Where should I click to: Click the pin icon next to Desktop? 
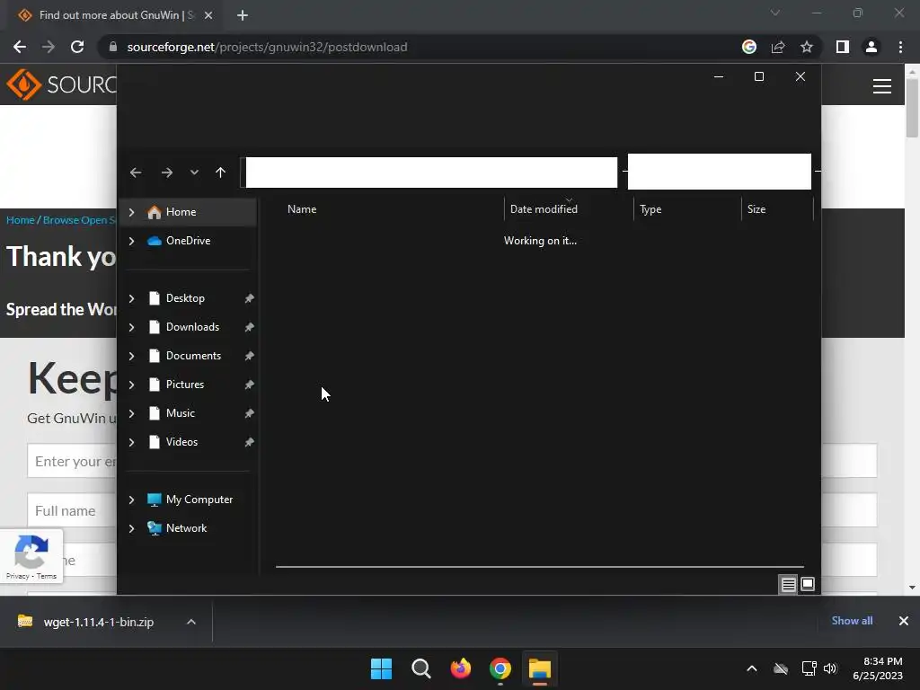click(250, 298)
